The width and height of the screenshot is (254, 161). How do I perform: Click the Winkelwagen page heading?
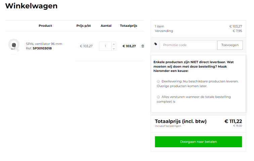(x=31, y=6)
